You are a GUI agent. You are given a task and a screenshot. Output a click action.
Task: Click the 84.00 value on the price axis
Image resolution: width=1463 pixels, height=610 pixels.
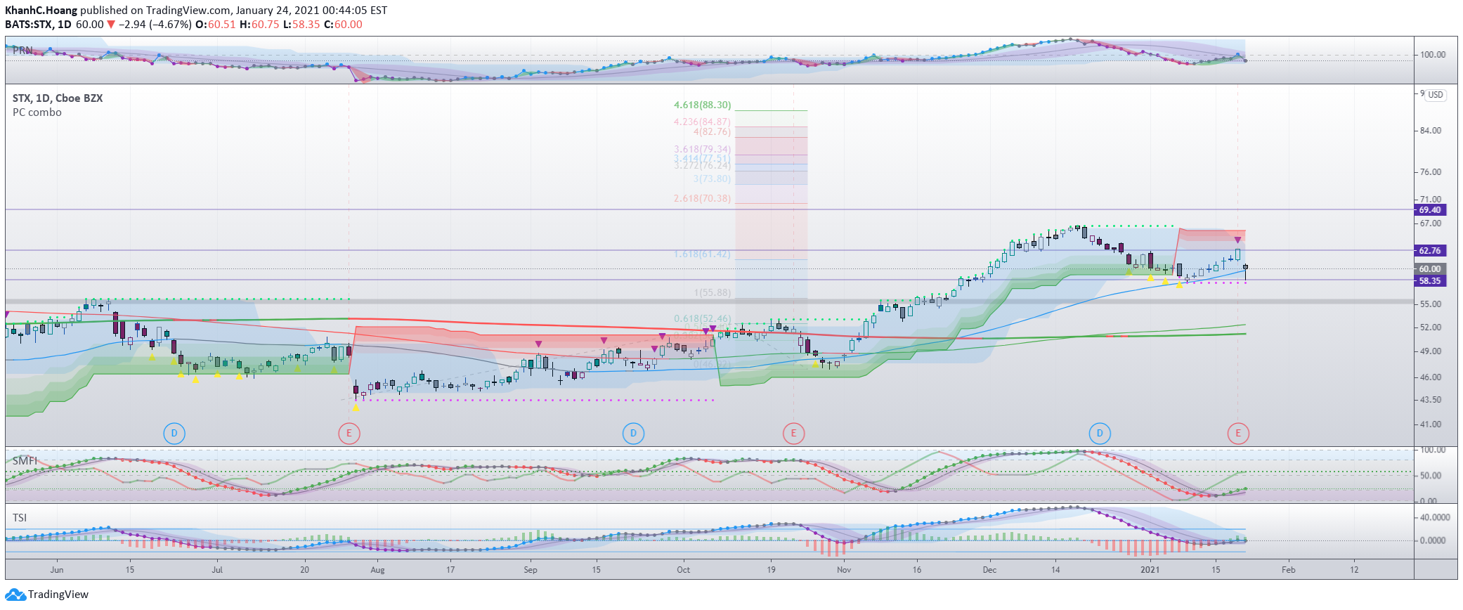click(1430, 131)
